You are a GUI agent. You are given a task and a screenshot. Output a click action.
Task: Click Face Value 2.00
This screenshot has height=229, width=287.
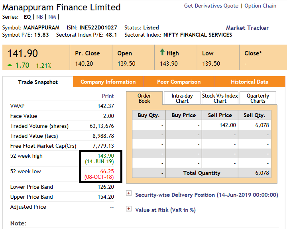pos(108,116)
